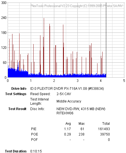Click the 'Disc Info:' label
Viewport: 126px width, 153px height.
[37, 109]
